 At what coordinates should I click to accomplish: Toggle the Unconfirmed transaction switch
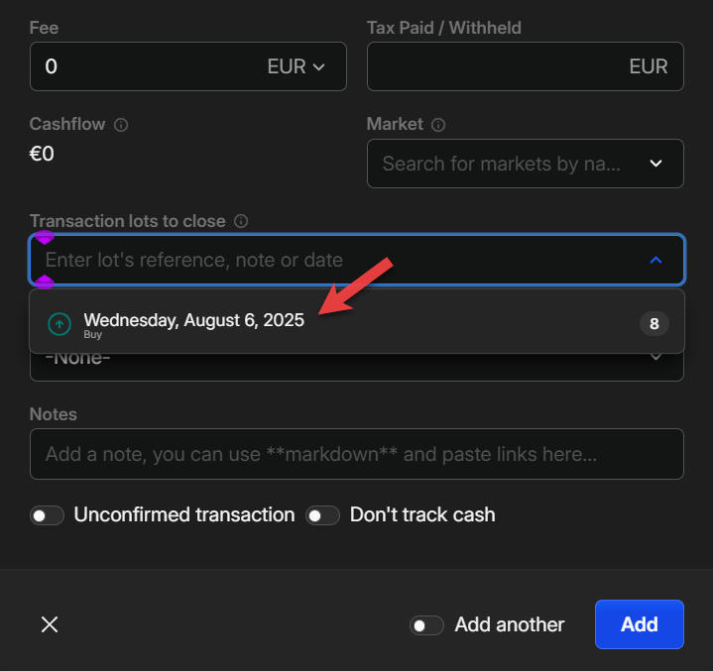[47, 515]
